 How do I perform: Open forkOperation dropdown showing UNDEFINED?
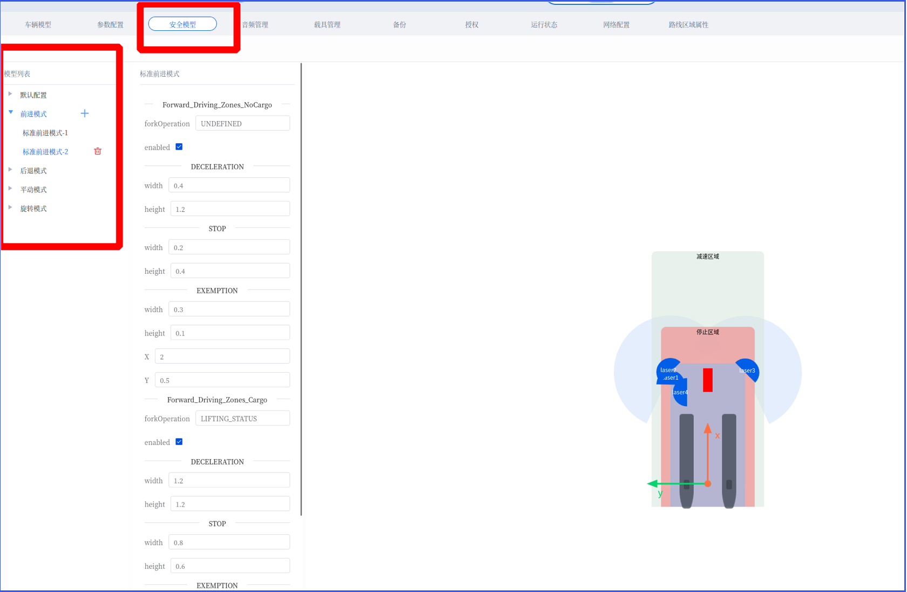click(242, 123)
